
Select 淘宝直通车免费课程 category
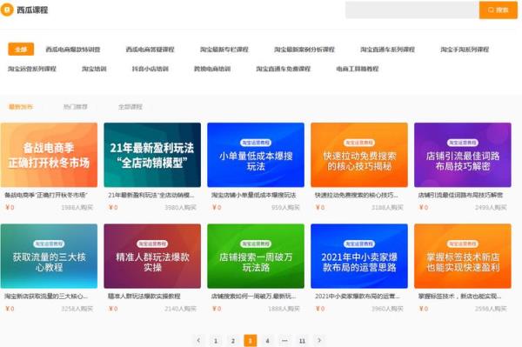(284, 69)
